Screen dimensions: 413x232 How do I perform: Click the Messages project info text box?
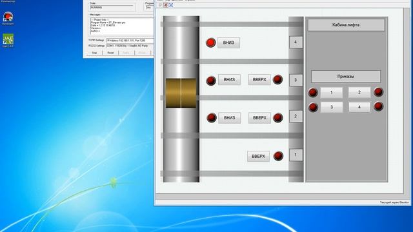[x=122, y=26]
